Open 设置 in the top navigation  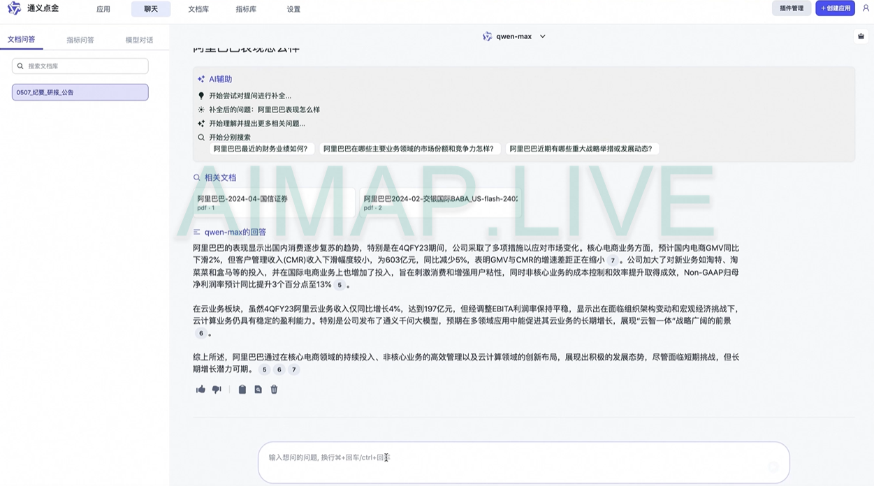point(293,9)
